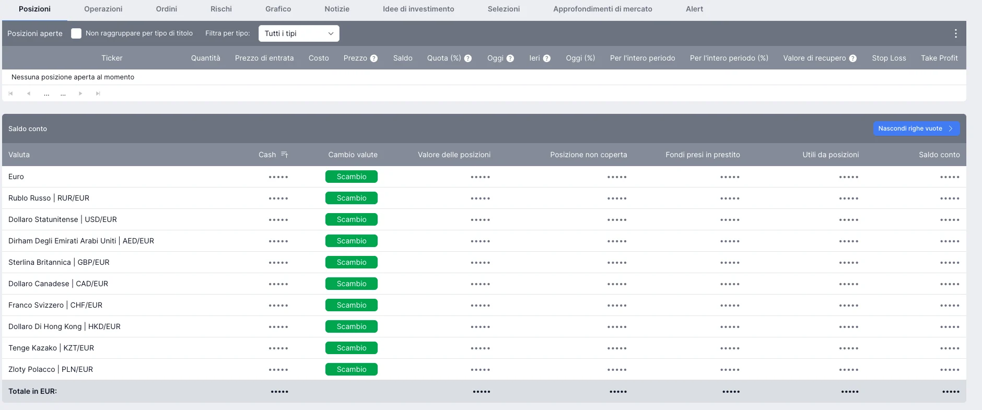The width and height of the screenshot is (982, 410).
Task: Go to the first page arrow
Action: tap(10, 93)
